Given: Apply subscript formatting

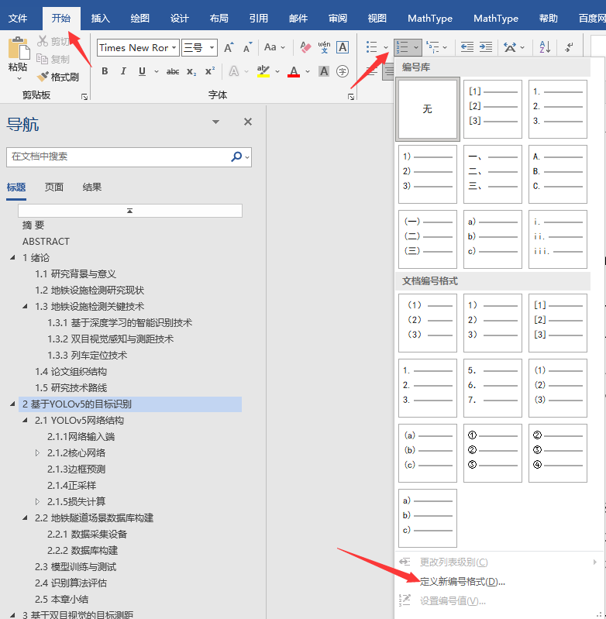Looking at the screenshot, I should pyautogui.click(x=191, y=71).
